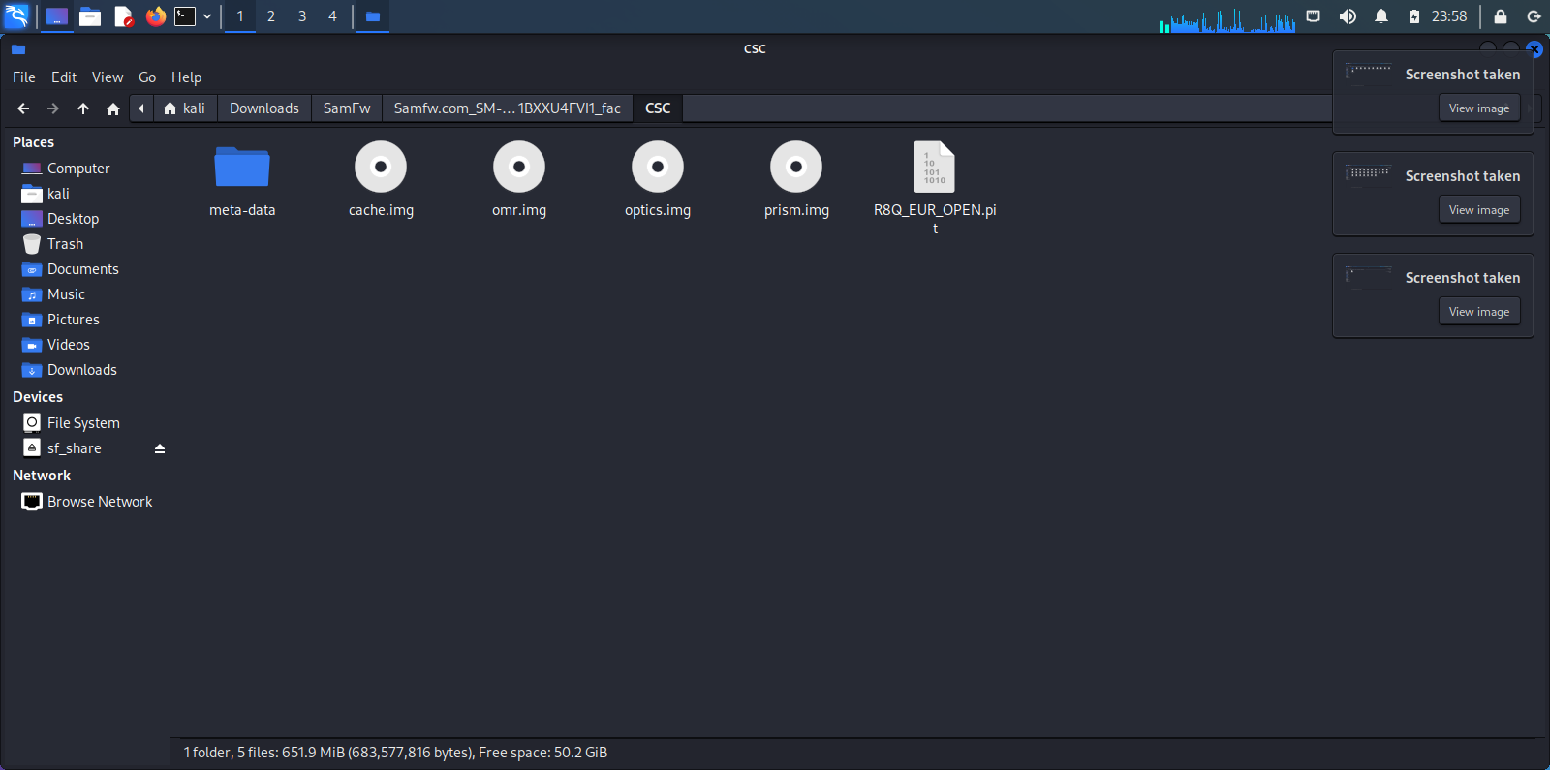The height and width of the screenshot is (770, 1550).
Task: Click View image in bottom notification
Action: [1479, 312]
